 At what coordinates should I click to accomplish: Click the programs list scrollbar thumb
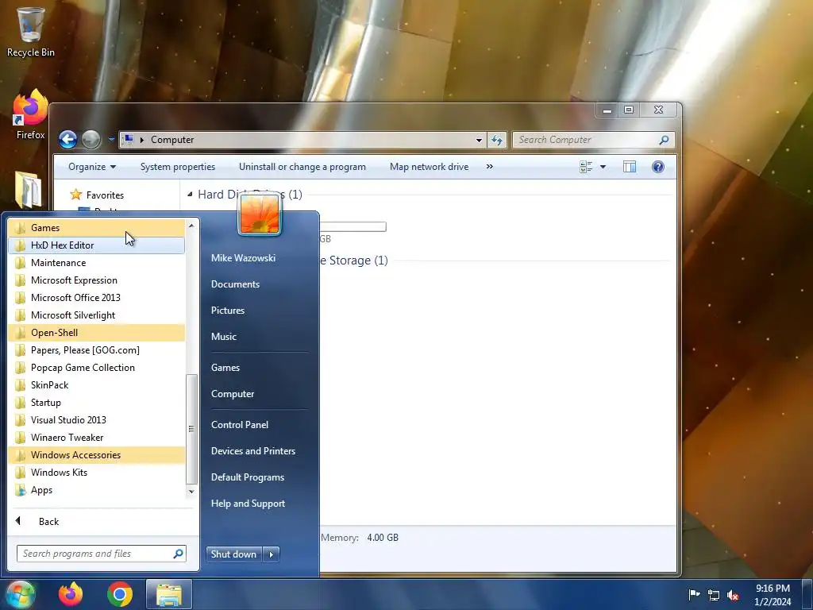coord(191,428)
